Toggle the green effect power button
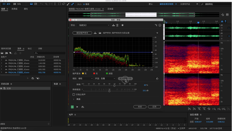The image size is (232, 131). [72, 107]
